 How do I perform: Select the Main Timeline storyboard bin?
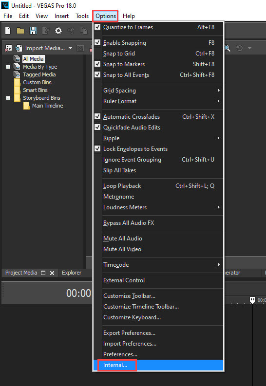click(48, 106)
